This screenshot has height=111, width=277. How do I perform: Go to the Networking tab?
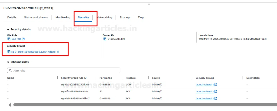click(x=104, y=18)
